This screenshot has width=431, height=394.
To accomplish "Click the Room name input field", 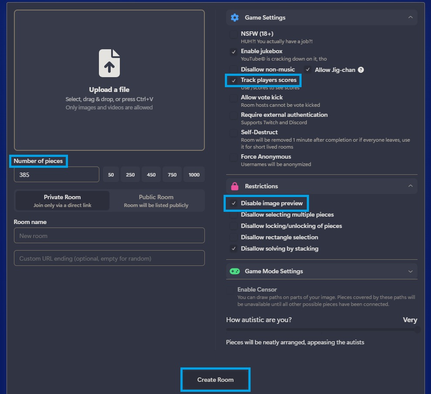I will [109, 236].
